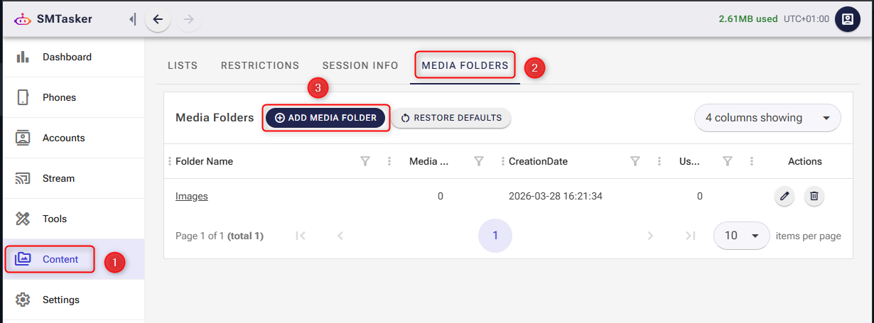Image resolution: width=874 pixels, height=323 pixels.
Task: Open the Session Info tab
Action: pos(360,65)
